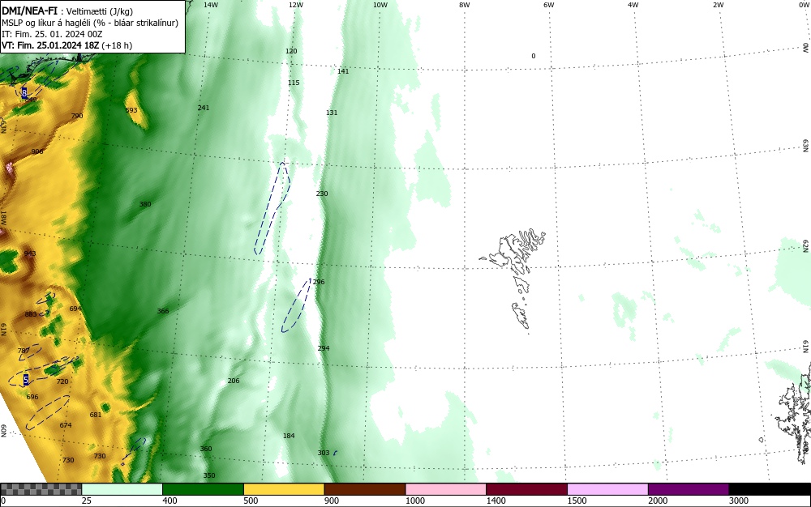Screen dimensions: 811x507
Task: Click the map value 303
Action: tap(324, 453)
